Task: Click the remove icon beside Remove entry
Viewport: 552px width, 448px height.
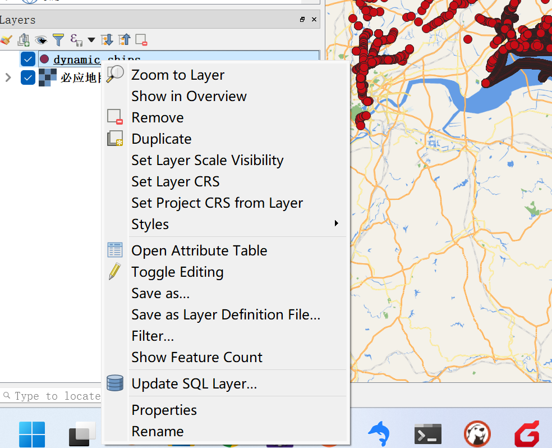Action: (115, 117)
